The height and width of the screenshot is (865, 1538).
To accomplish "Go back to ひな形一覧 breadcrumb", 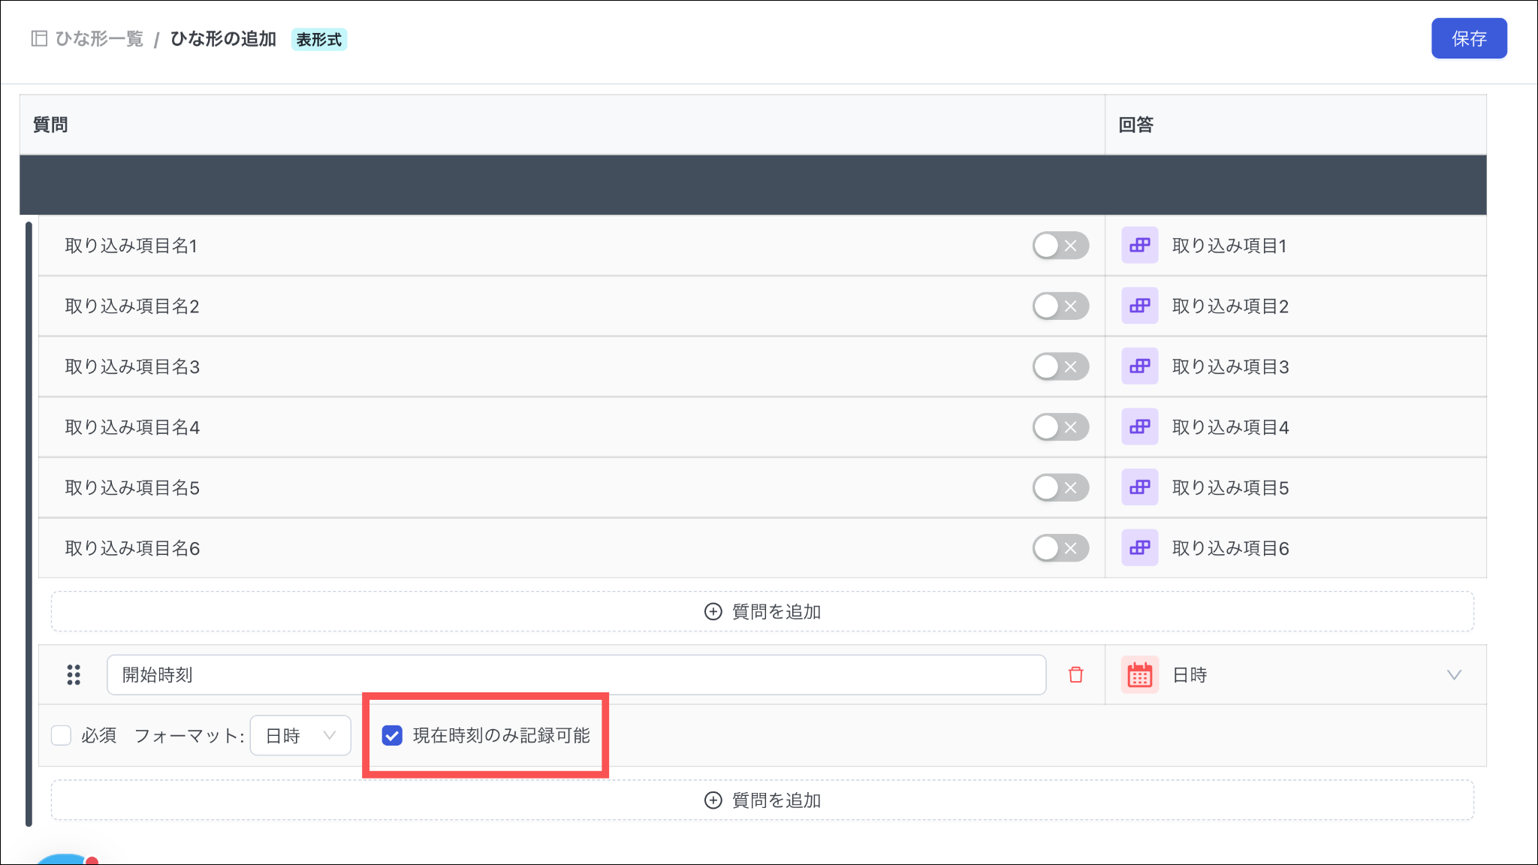I will pos(99,38).
